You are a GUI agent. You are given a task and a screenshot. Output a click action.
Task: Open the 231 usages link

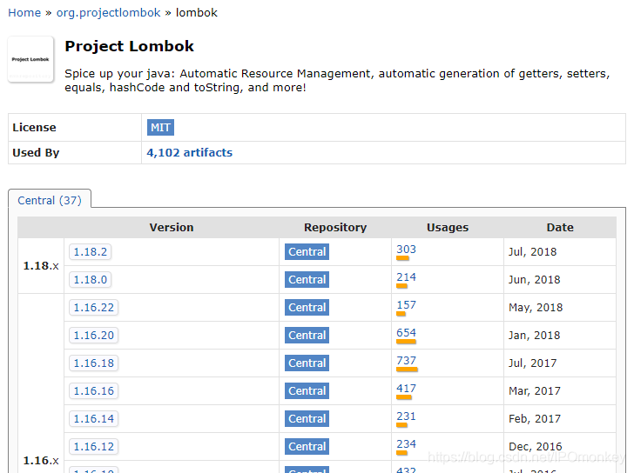click(406, 416)
